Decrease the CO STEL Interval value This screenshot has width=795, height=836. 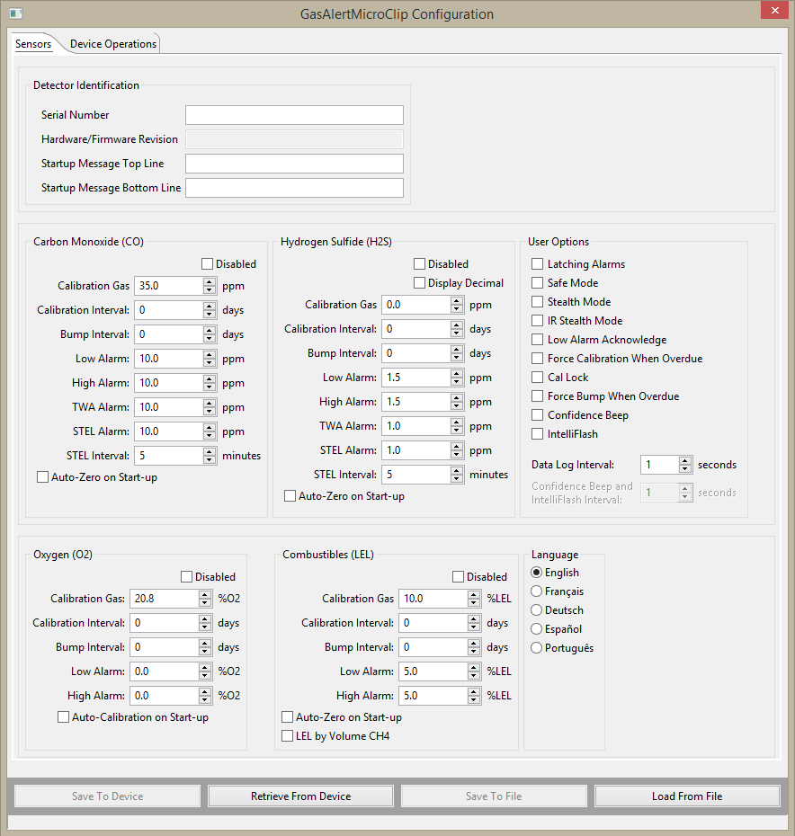[210, 460]
